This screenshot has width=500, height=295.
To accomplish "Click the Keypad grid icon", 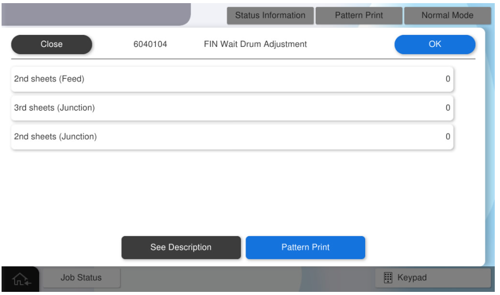I will [388, 278].
